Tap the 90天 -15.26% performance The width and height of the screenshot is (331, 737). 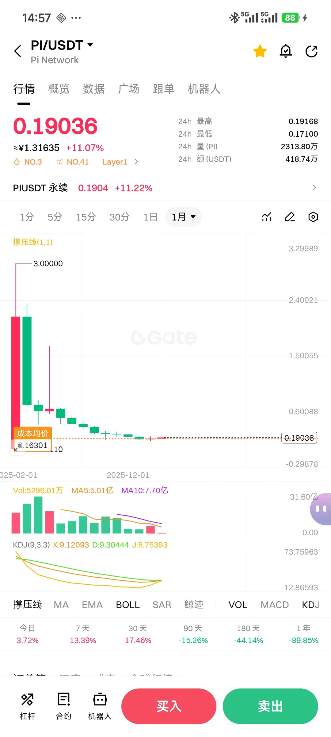pyautogui.click(x=193, y=634)
